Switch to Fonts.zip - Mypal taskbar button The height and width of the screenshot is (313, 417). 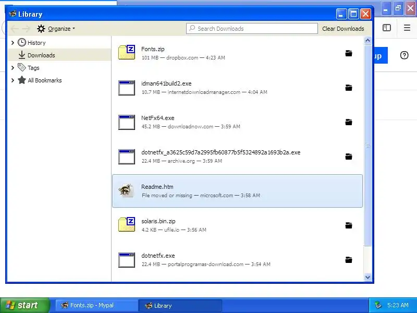coord(96,305)
